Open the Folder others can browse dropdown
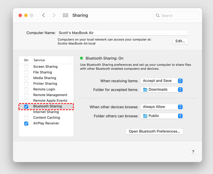 point(162,116)
